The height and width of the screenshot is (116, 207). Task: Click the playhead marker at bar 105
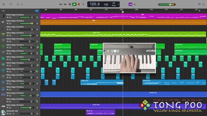coord(123,12)
